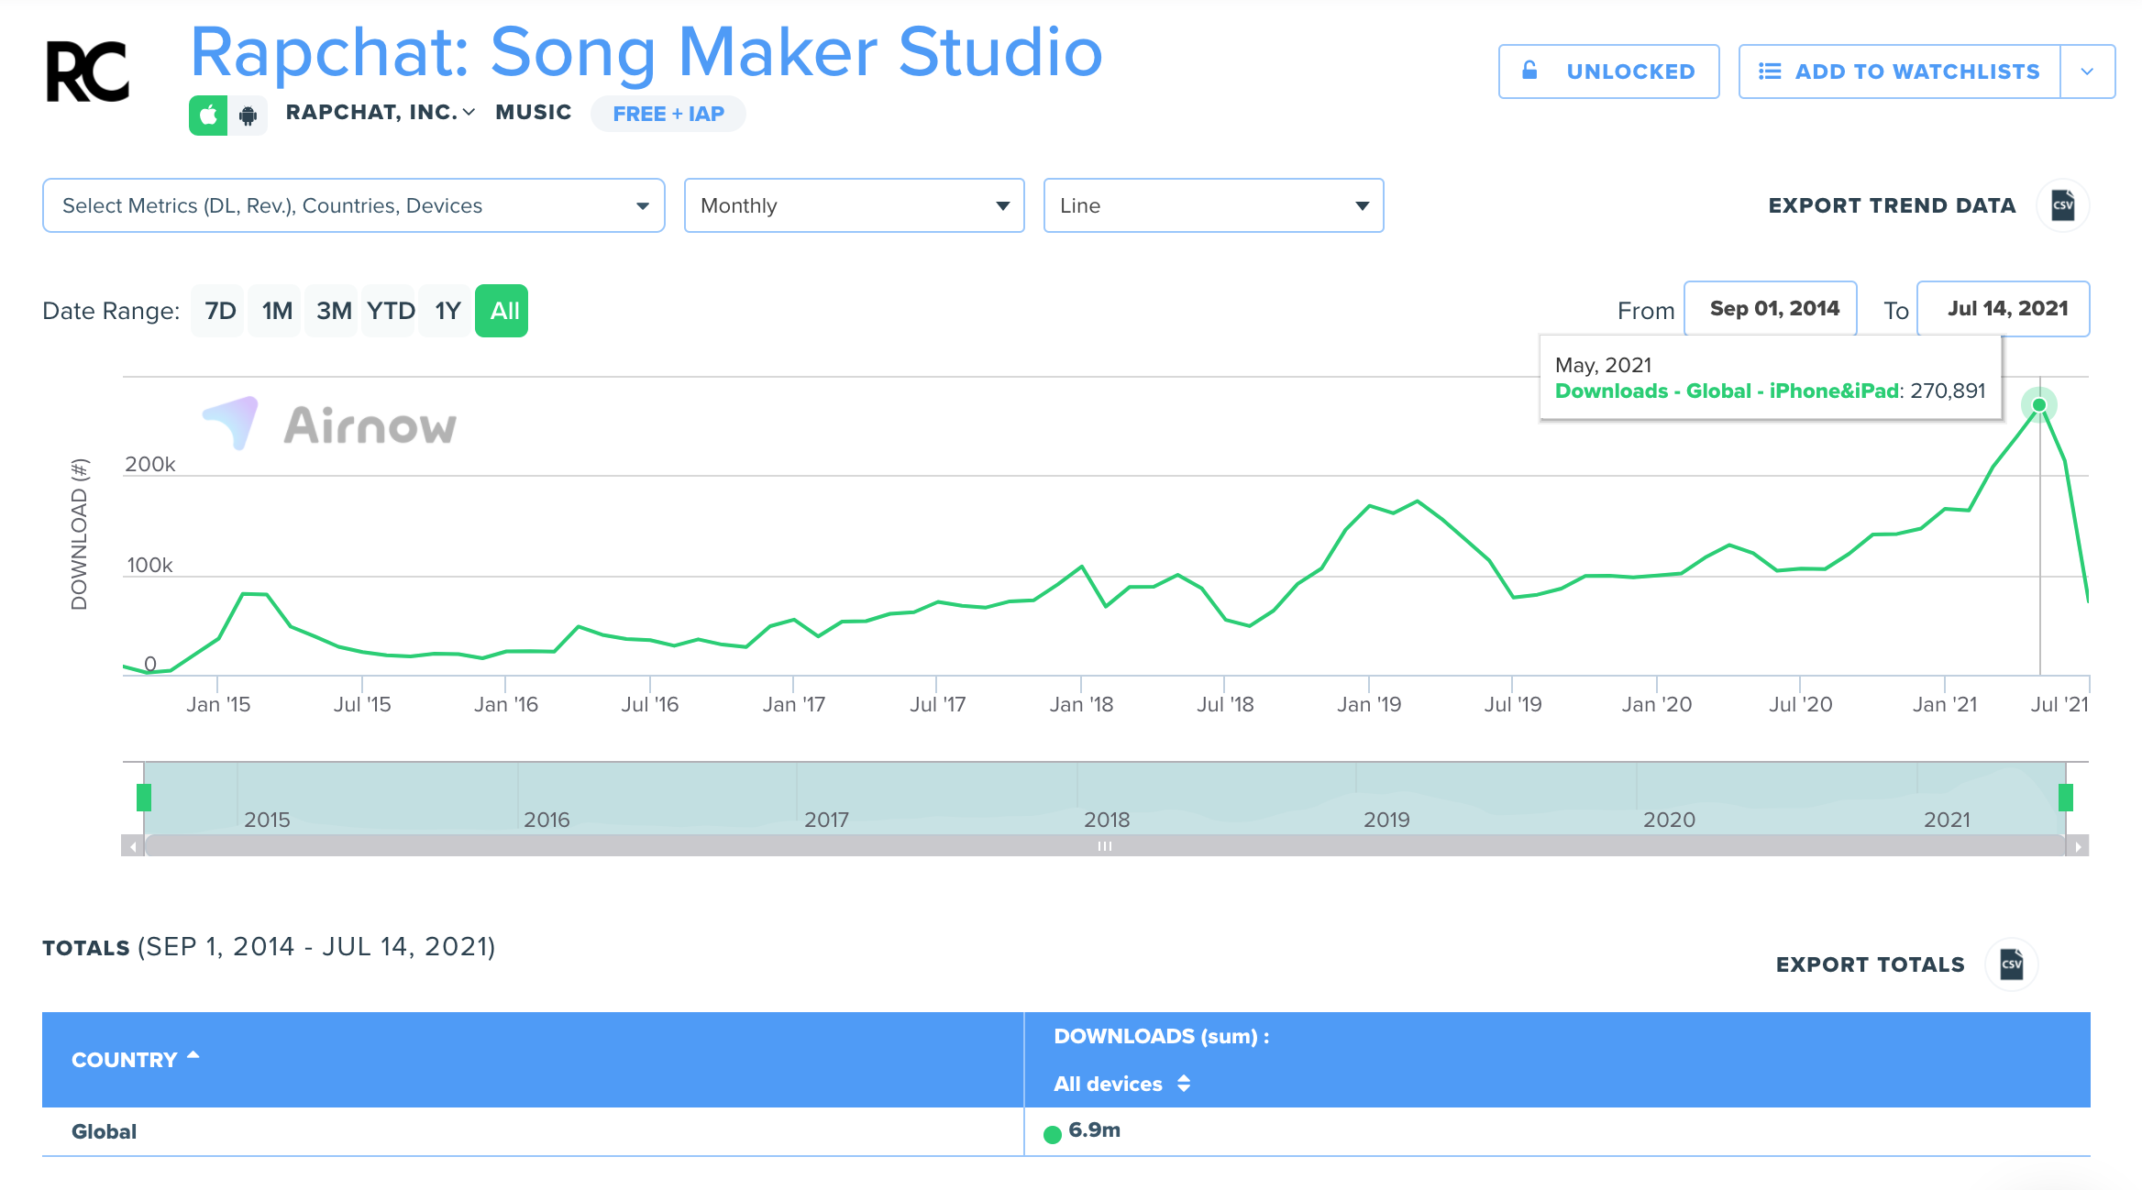Click the Android platform icon
The height and width of the screenshot is (1190, 2142).
point(248,116)
